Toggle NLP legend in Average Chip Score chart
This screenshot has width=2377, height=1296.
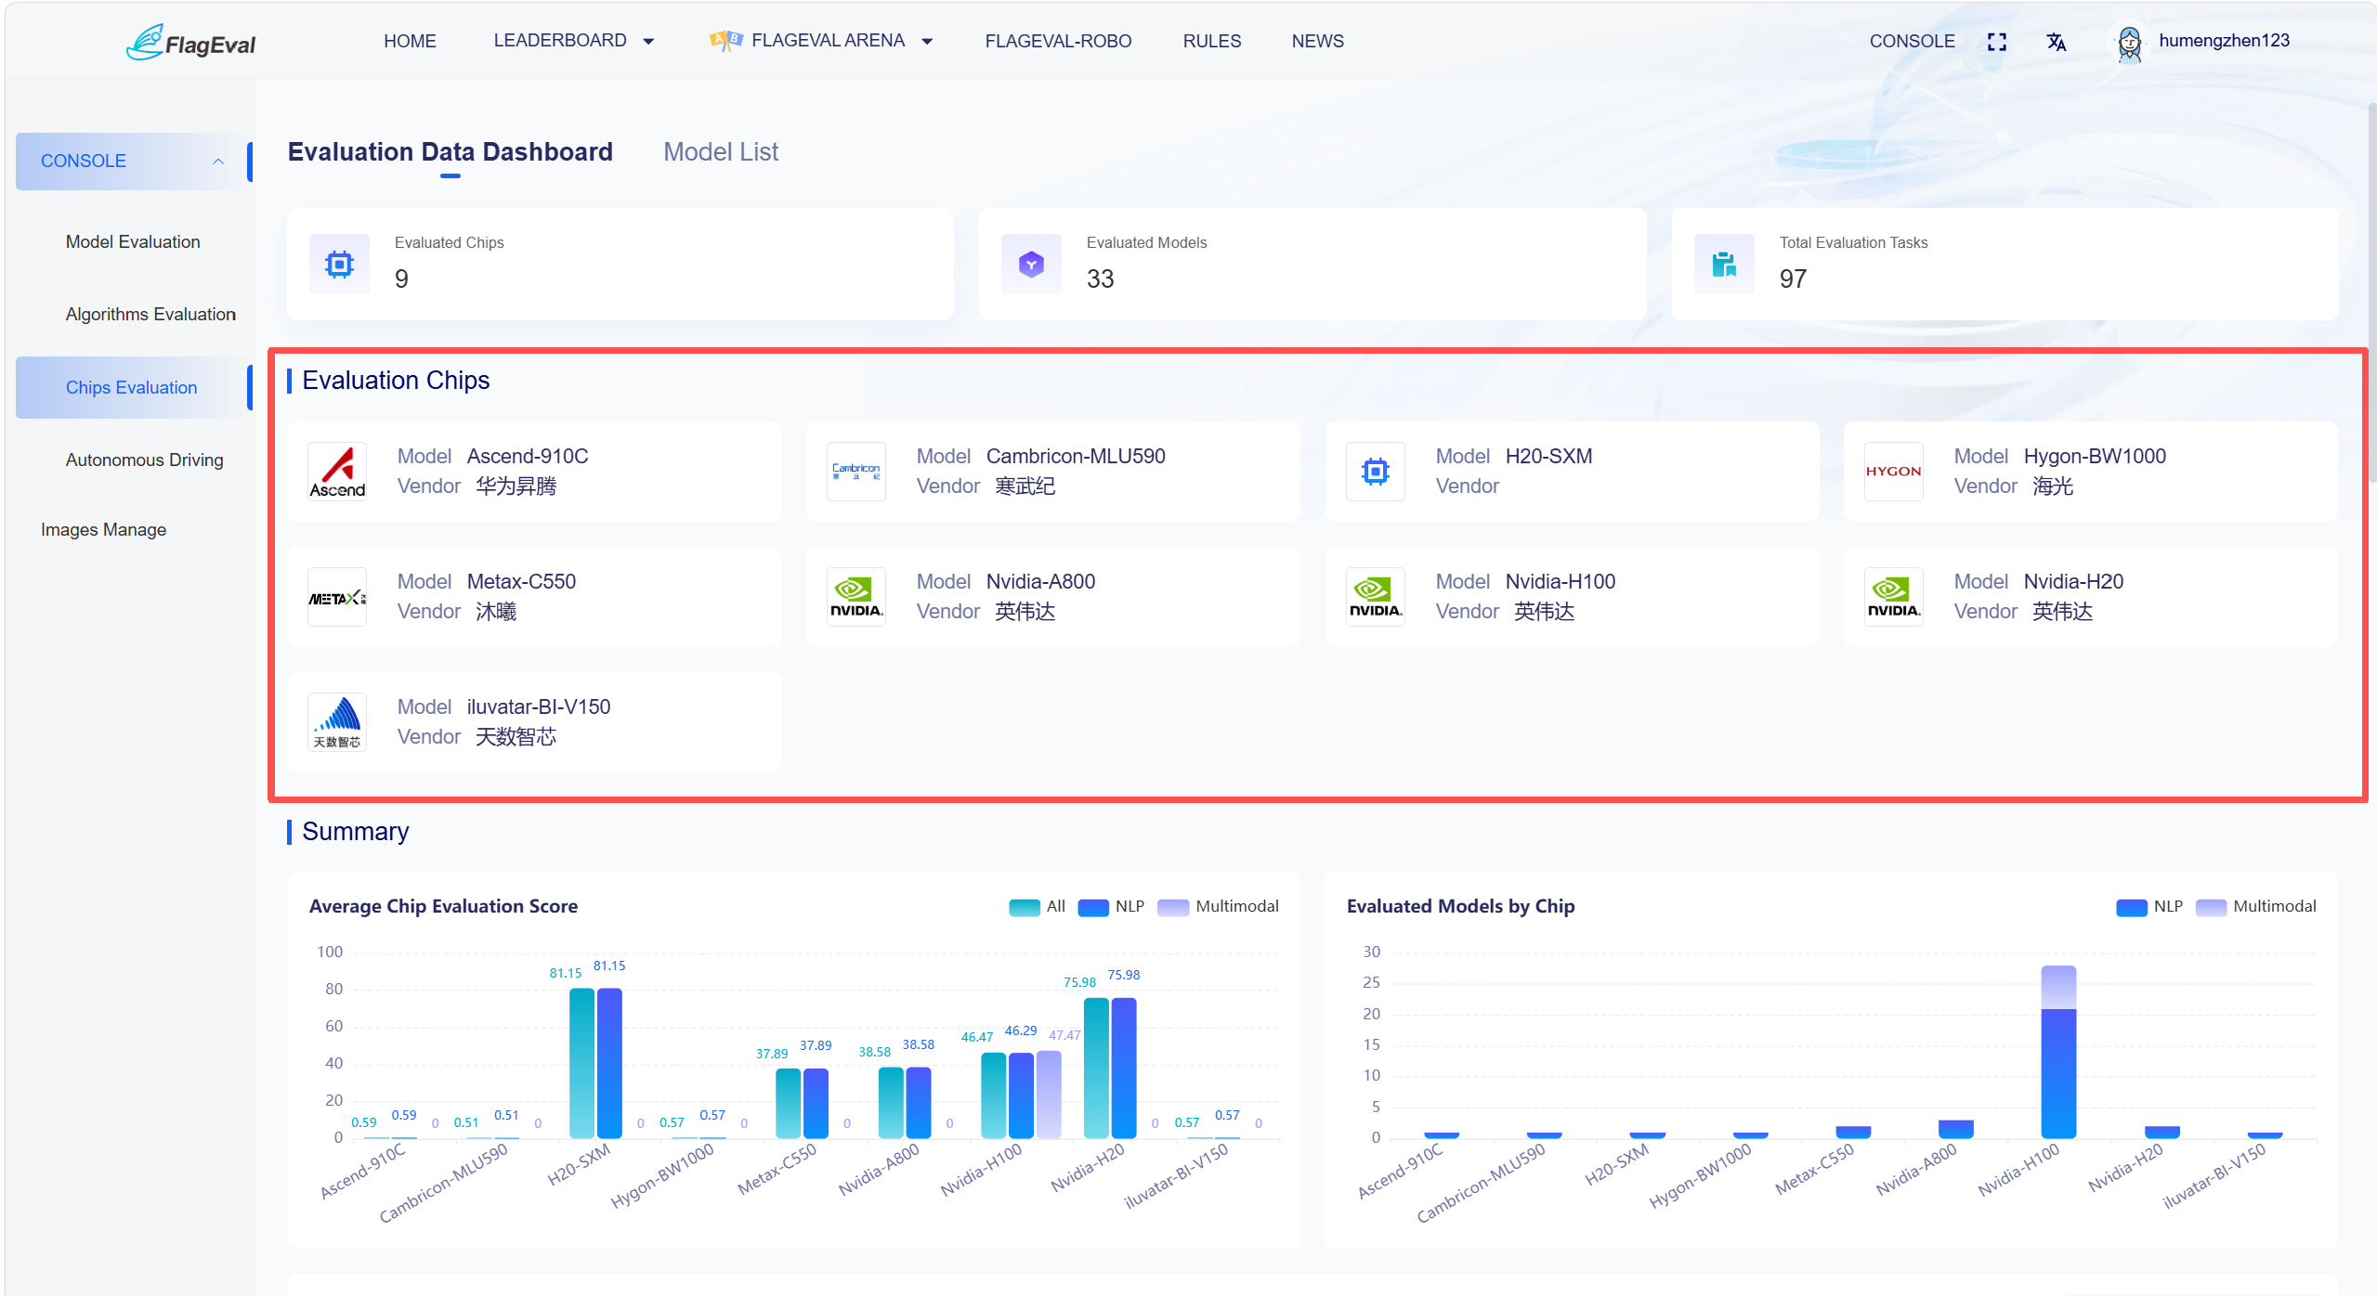[1111, 906]
